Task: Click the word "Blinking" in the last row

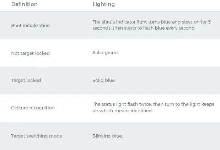Action: click(x=101, y=136)
